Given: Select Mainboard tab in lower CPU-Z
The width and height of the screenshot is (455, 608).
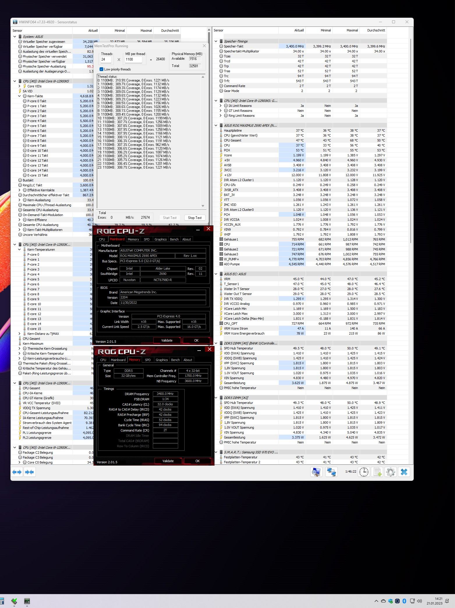Looking at the screenshot, I should pyautogui.click(x=118, y=360).
